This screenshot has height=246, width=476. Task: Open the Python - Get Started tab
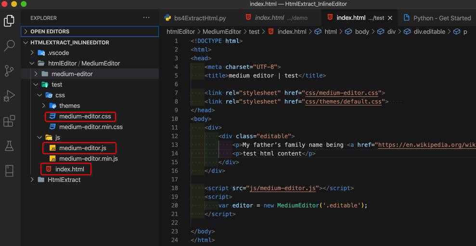coord(437,18)
